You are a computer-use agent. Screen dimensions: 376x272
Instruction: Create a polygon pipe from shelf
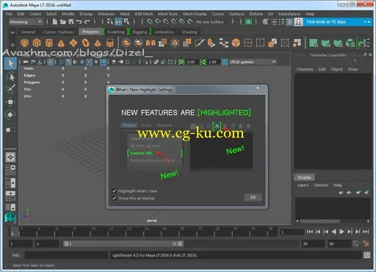click(x=110, y=43)
